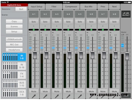This screenshot has width=133, height=100.
Task: Click the microphone icon under channel 1
Action: click(34, 96)
